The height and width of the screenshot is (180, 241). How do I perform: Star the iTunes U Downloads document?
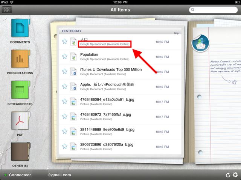[65, 71]
